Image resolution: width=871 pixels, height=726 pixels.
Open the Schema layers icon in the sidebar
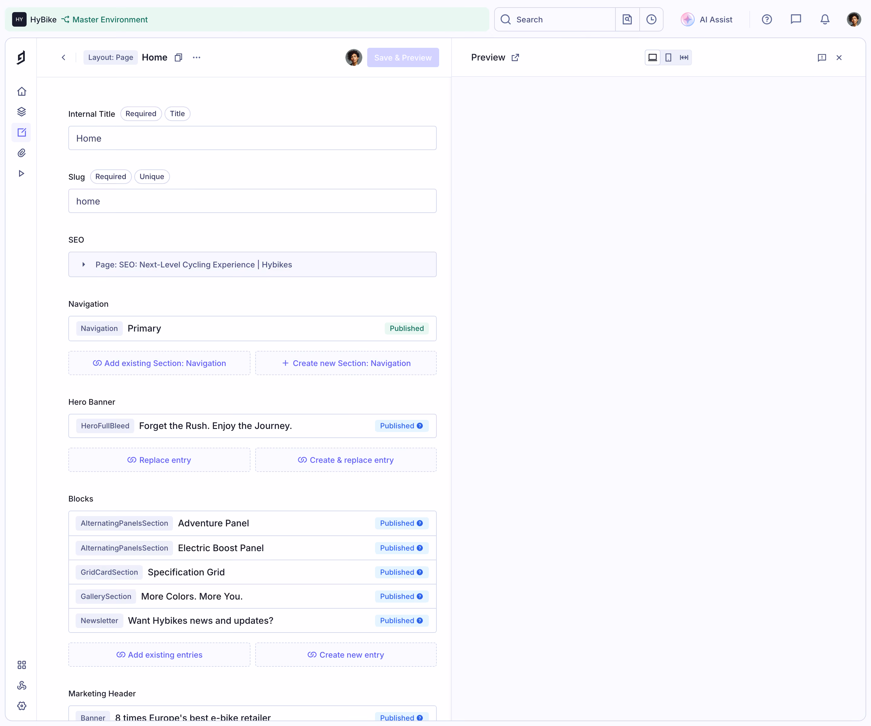(21, 112)
